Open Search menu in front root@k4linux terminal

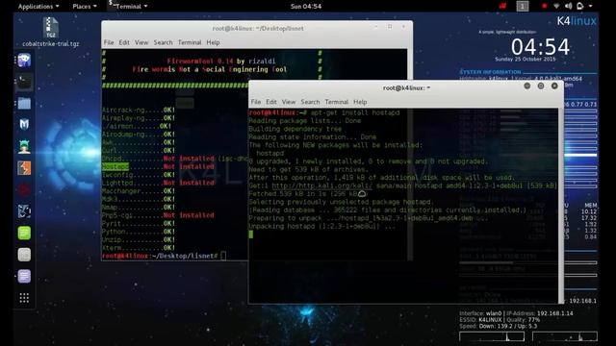(x=310, y=102)
